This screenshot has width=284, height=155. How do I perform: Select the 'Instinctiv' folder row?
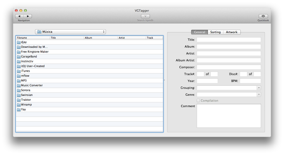click(89, 61)
